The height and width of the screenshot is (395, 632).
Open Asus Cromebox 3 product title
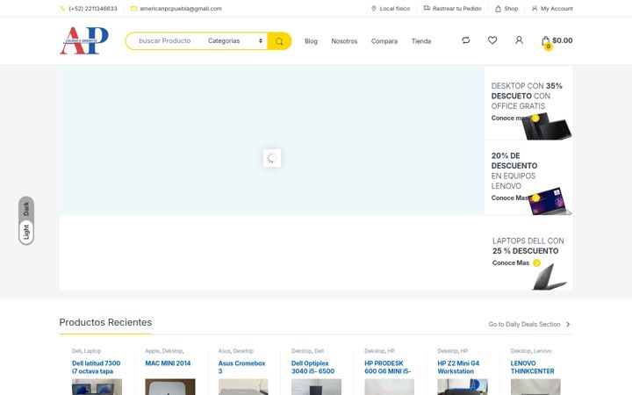coord(241,367)
